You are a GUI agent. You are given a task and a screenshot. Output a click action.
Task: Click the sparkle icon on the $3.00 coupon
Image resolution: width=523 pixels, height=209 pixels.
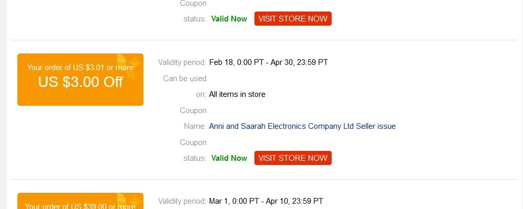[x=135, y=62]
